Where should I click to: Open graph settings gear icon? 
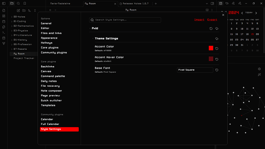coord(259,69)
